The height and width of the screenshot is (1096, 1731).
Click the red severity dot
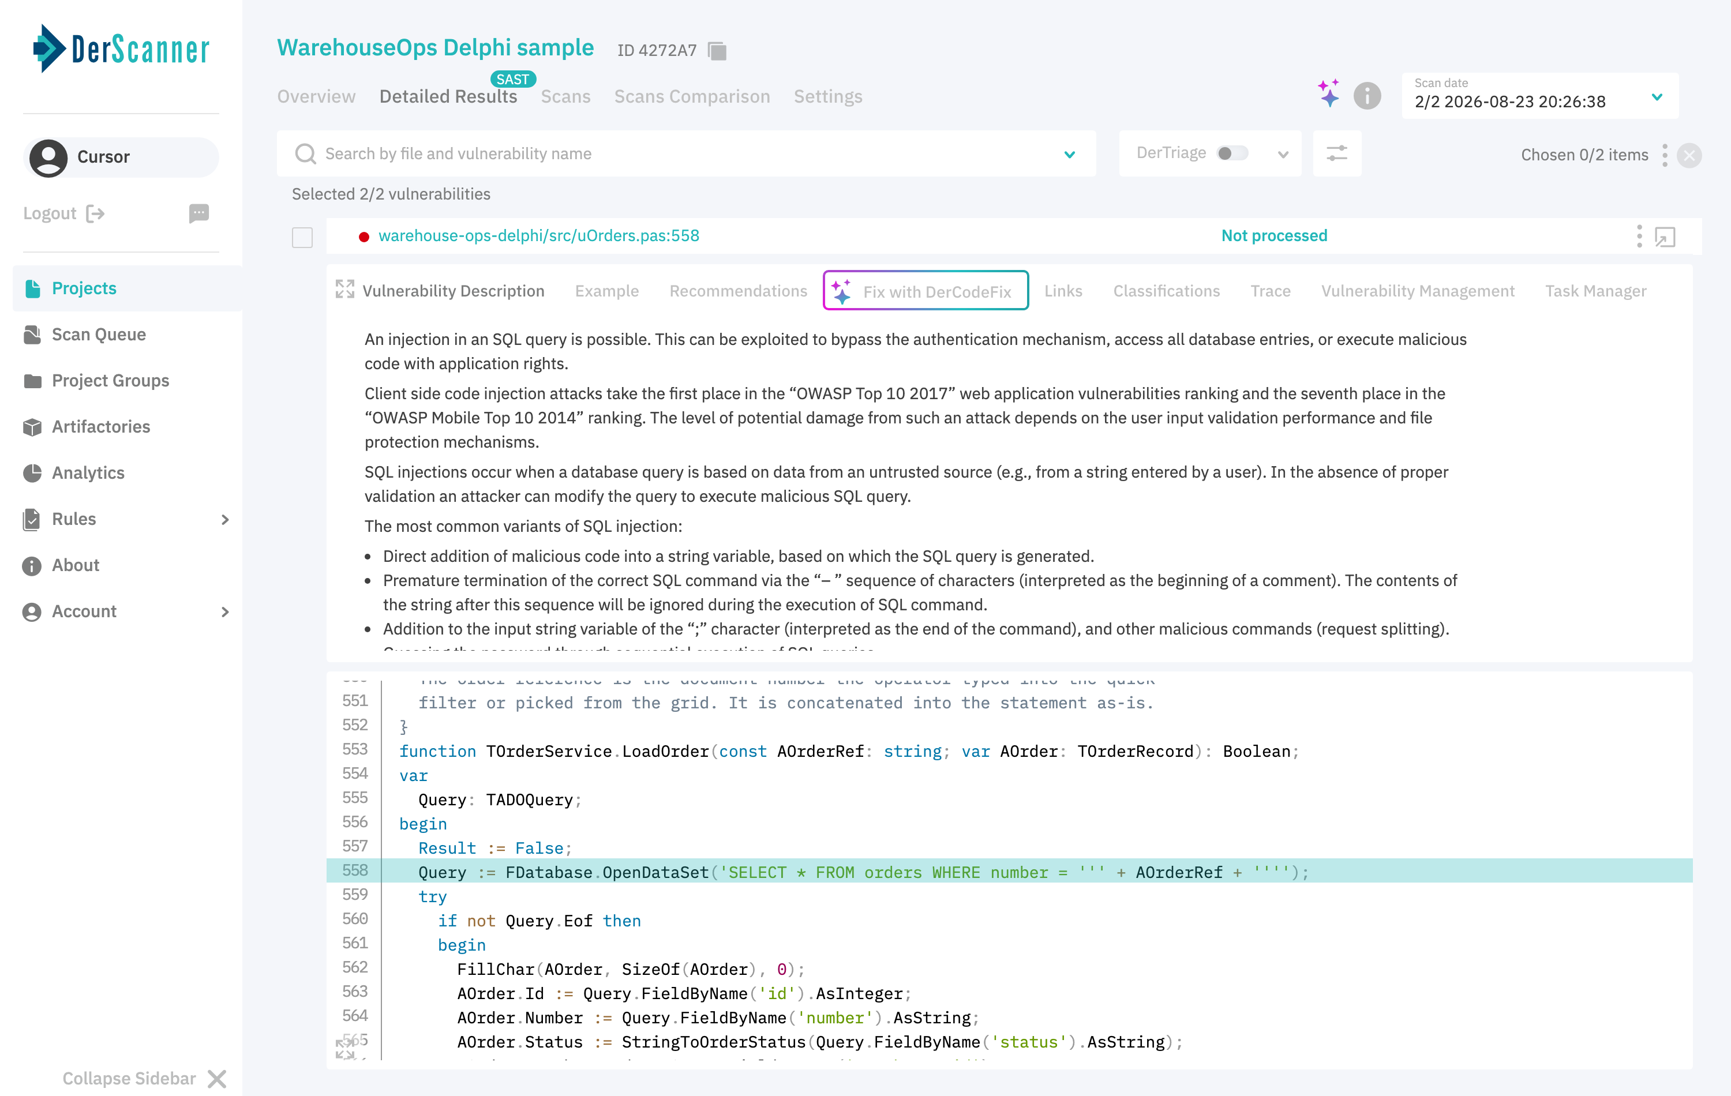(364, 237)
